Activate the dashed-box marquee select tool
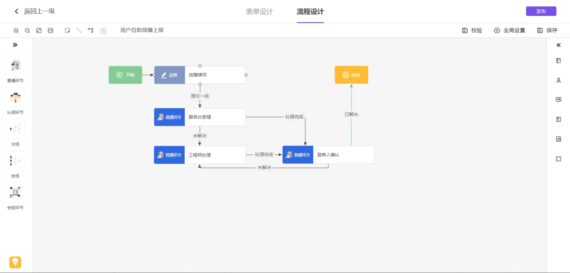 point(68,30)
